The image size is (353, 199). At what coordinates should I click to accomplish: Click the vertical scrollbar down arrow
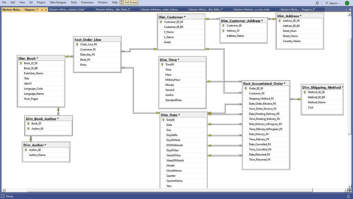(349, 187)
